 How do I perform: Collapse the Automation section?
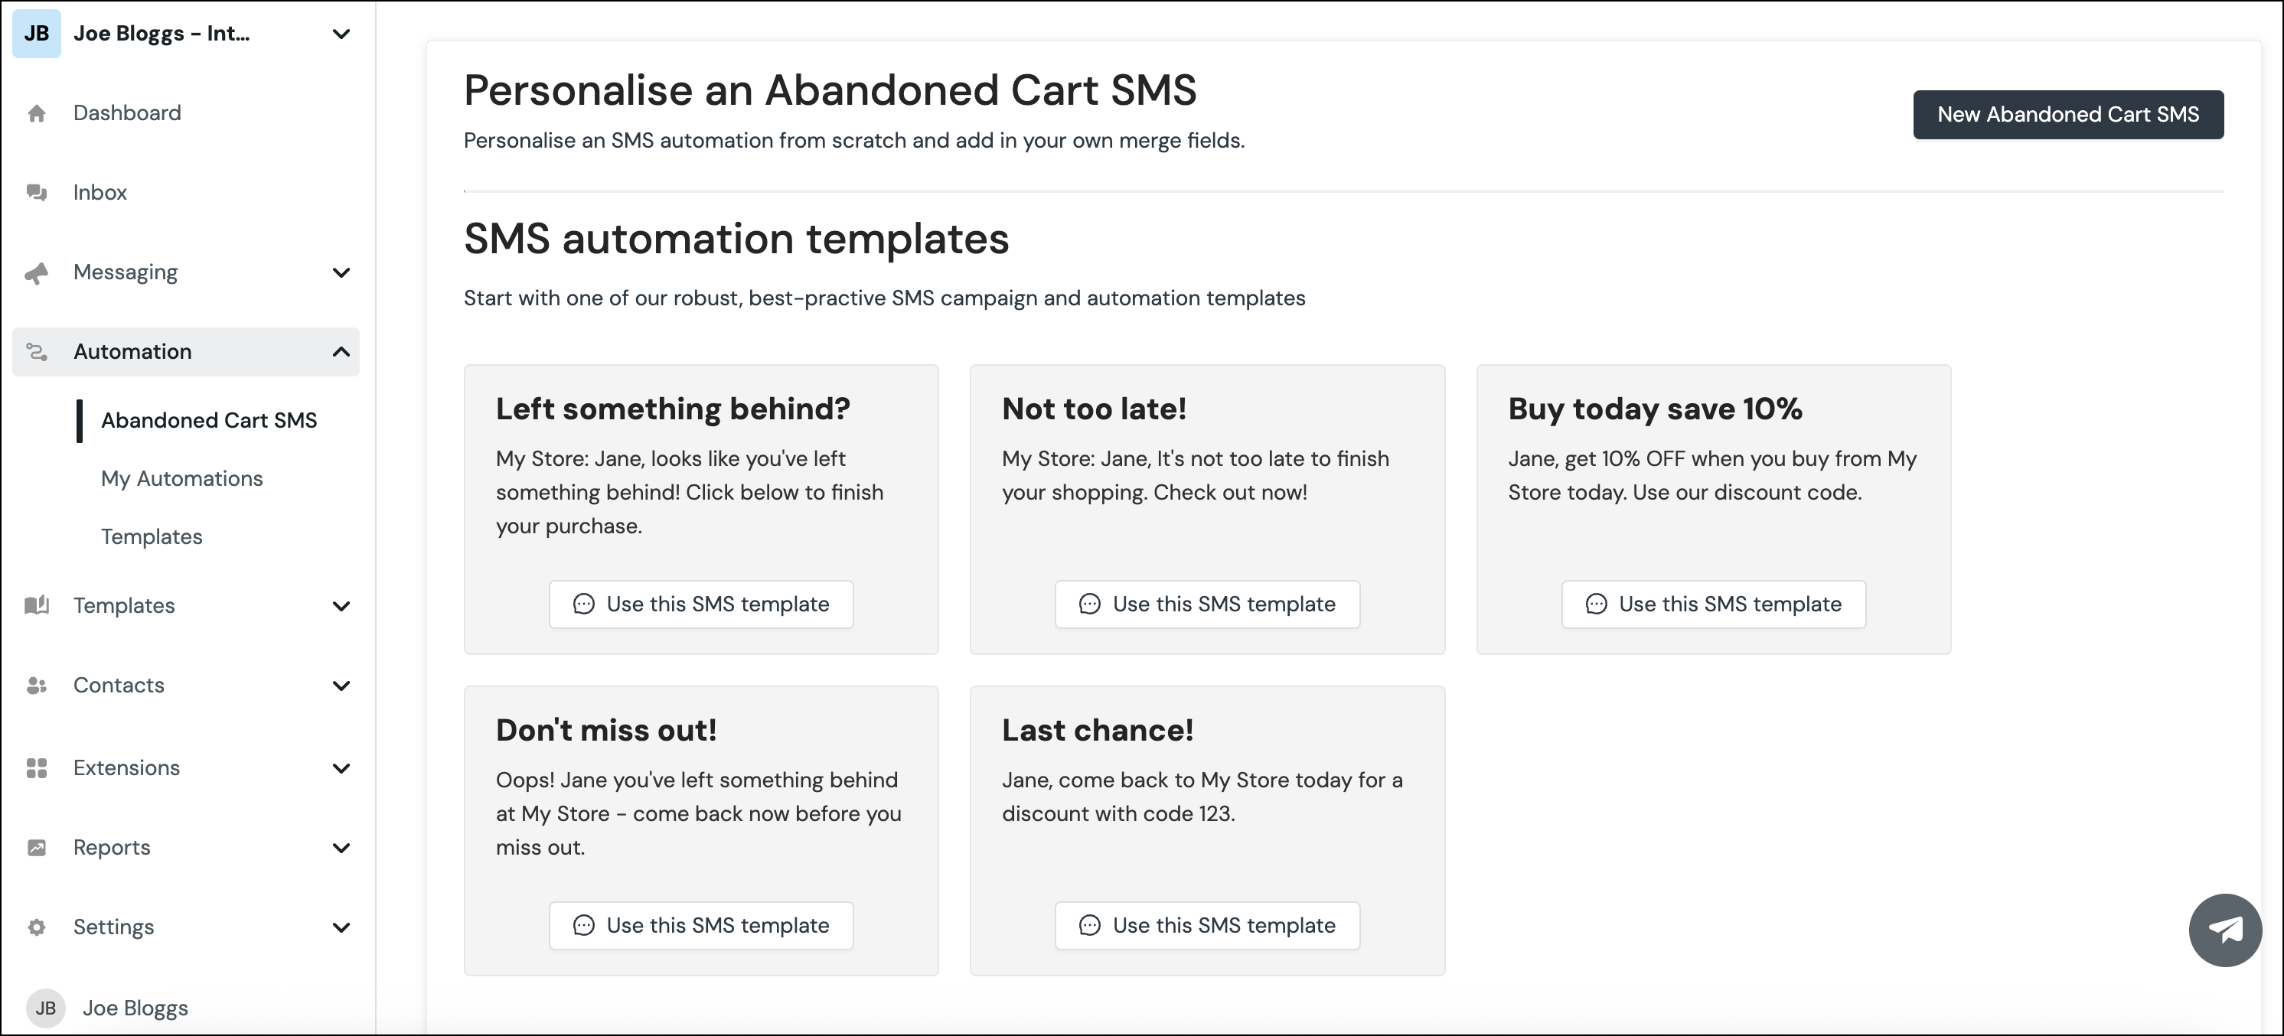click(x=341, y=352)
